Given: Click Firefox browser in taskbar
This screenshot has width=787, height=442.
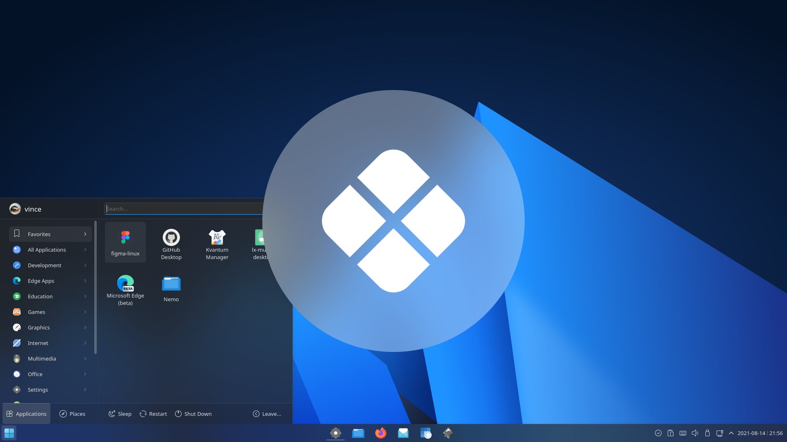Looking at the screenshot, I should (x=380, y=432).
